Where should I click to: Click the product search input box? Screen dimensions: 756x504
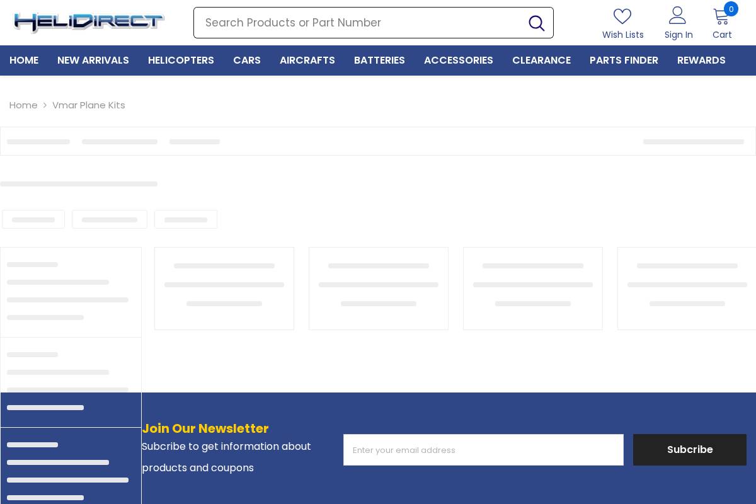click(359, 23)
